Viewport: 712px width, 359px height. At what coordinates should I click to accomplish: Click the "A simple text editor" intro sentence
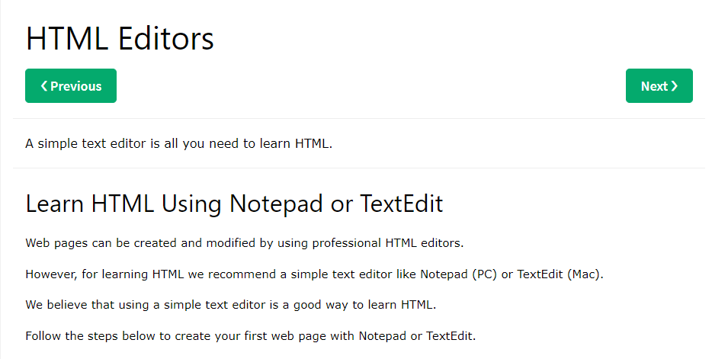(178, 143)
